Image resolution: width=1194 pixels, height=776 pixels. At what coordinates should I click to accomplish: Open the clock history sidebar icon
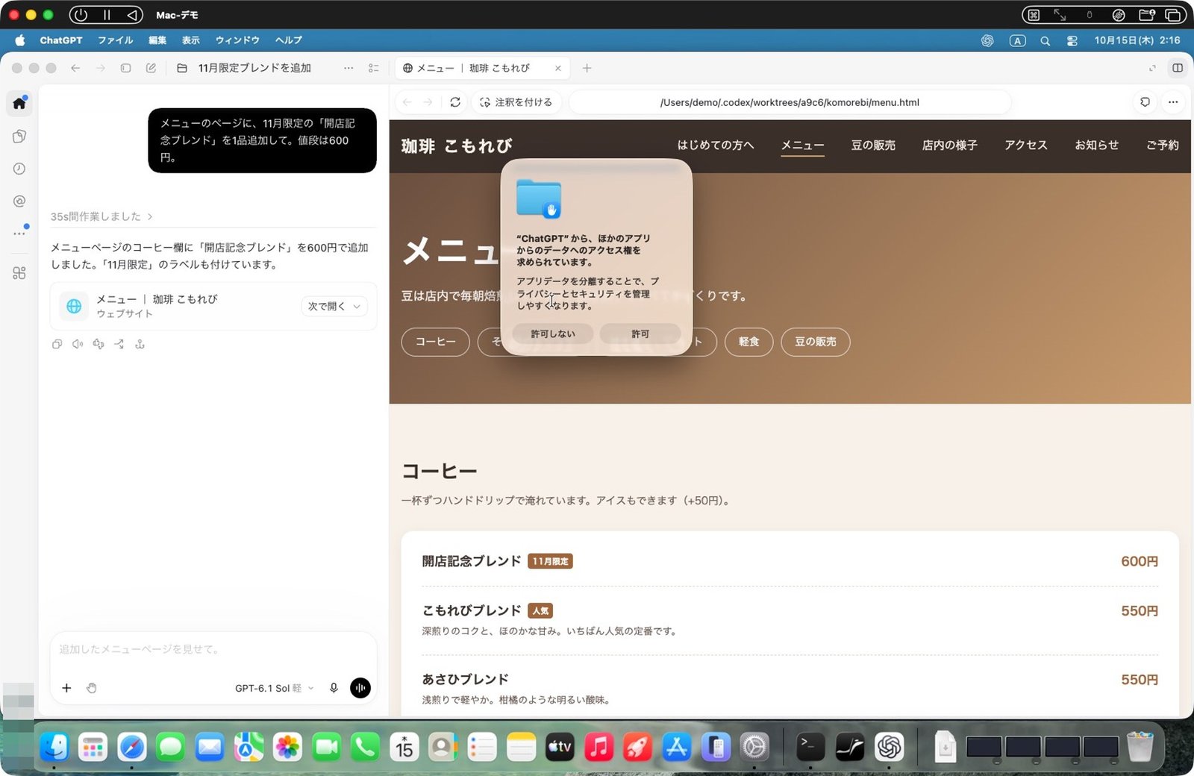19,169
